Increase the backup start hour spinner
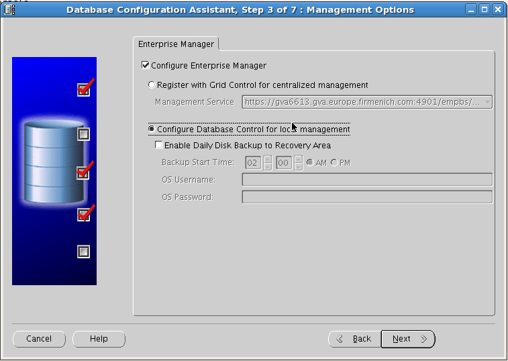508x361 pixels. point(267,159)
